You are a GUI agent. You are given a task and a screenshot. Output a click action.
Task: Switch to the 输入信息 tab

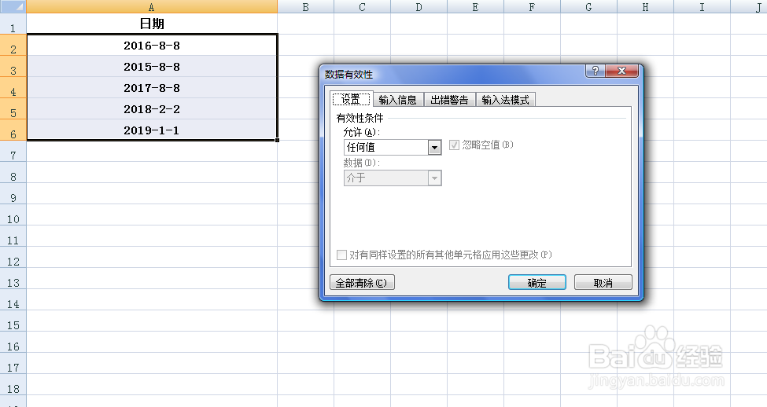(398, 100)
